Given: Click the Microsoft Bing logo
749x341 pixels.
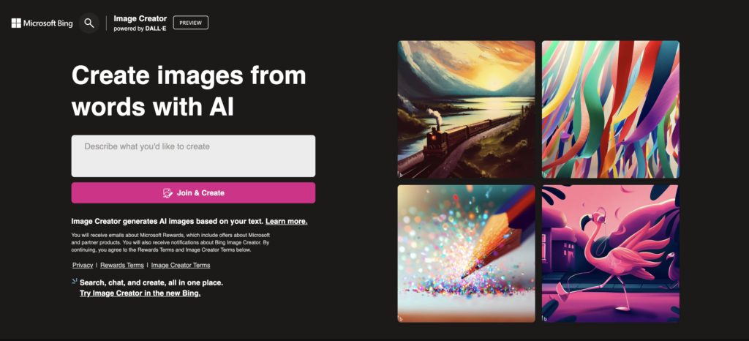Looking at the screenshot, I should pyautogui.click(x=42, y=23).
